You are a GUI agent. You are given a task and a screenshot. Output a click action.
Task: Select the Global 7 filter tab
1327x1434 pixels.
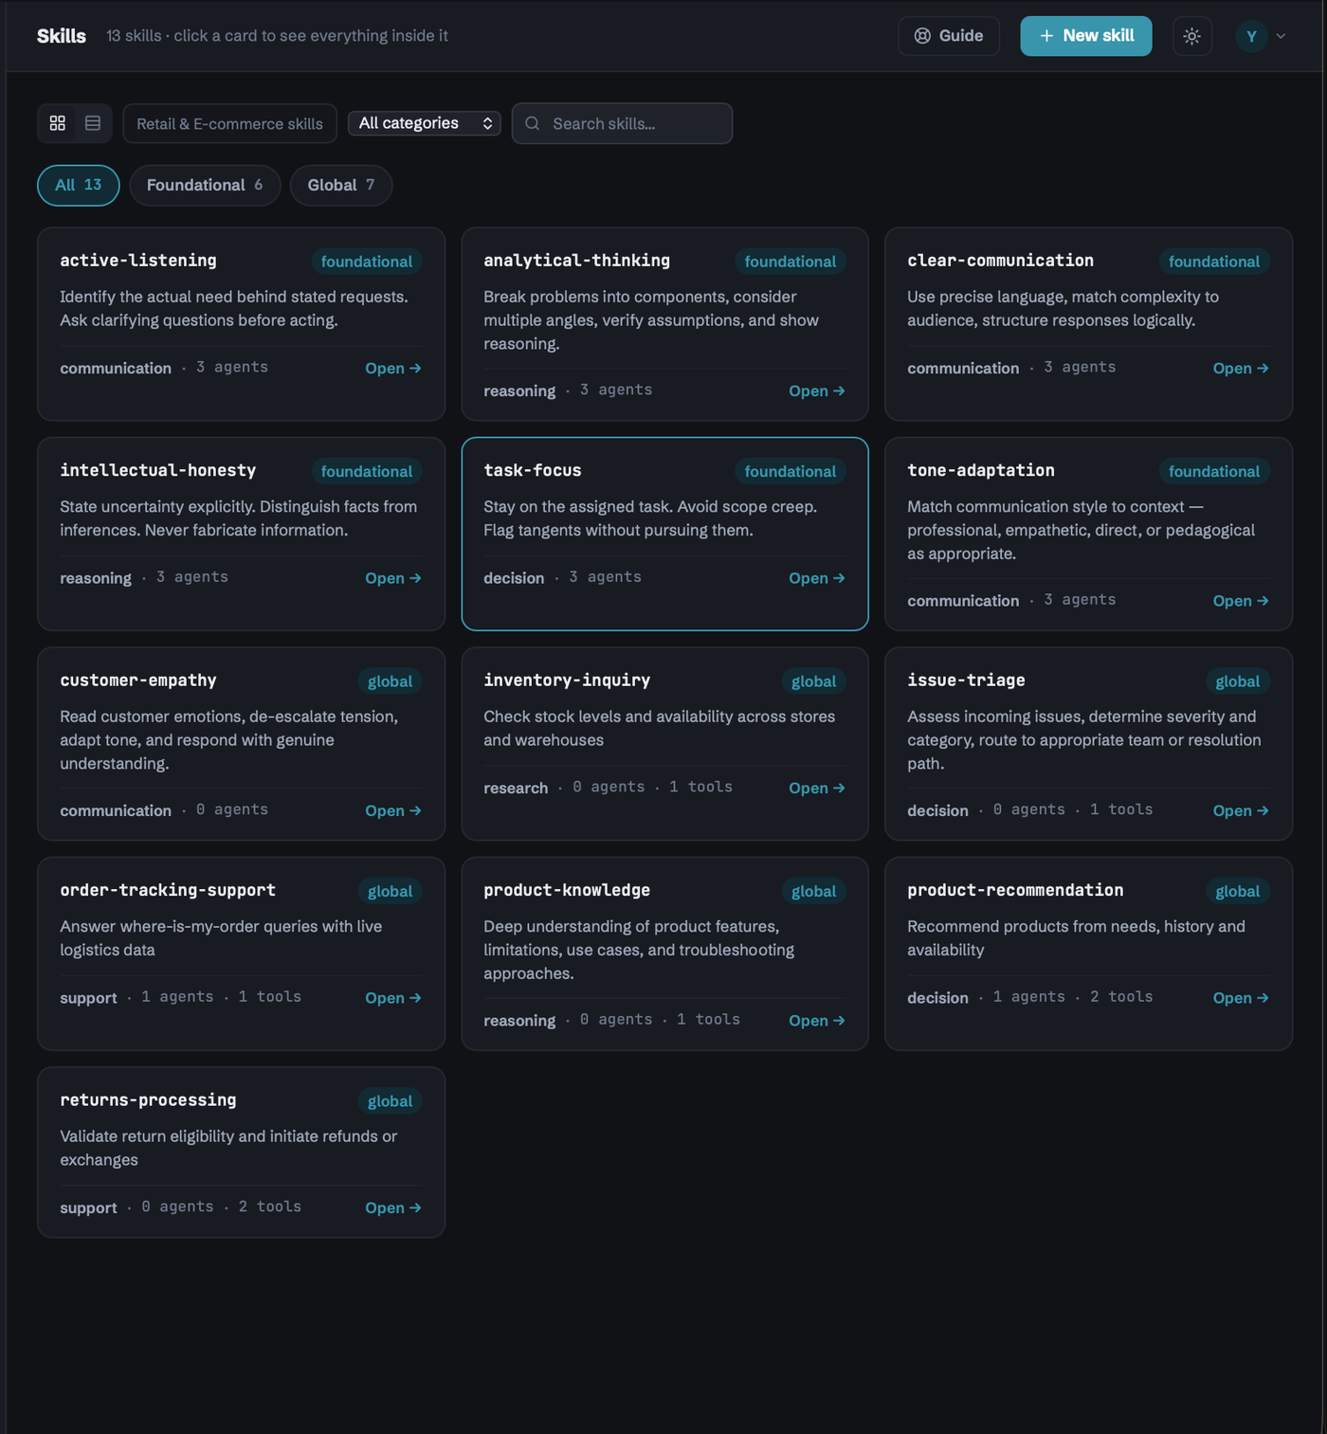coord(341,185)
